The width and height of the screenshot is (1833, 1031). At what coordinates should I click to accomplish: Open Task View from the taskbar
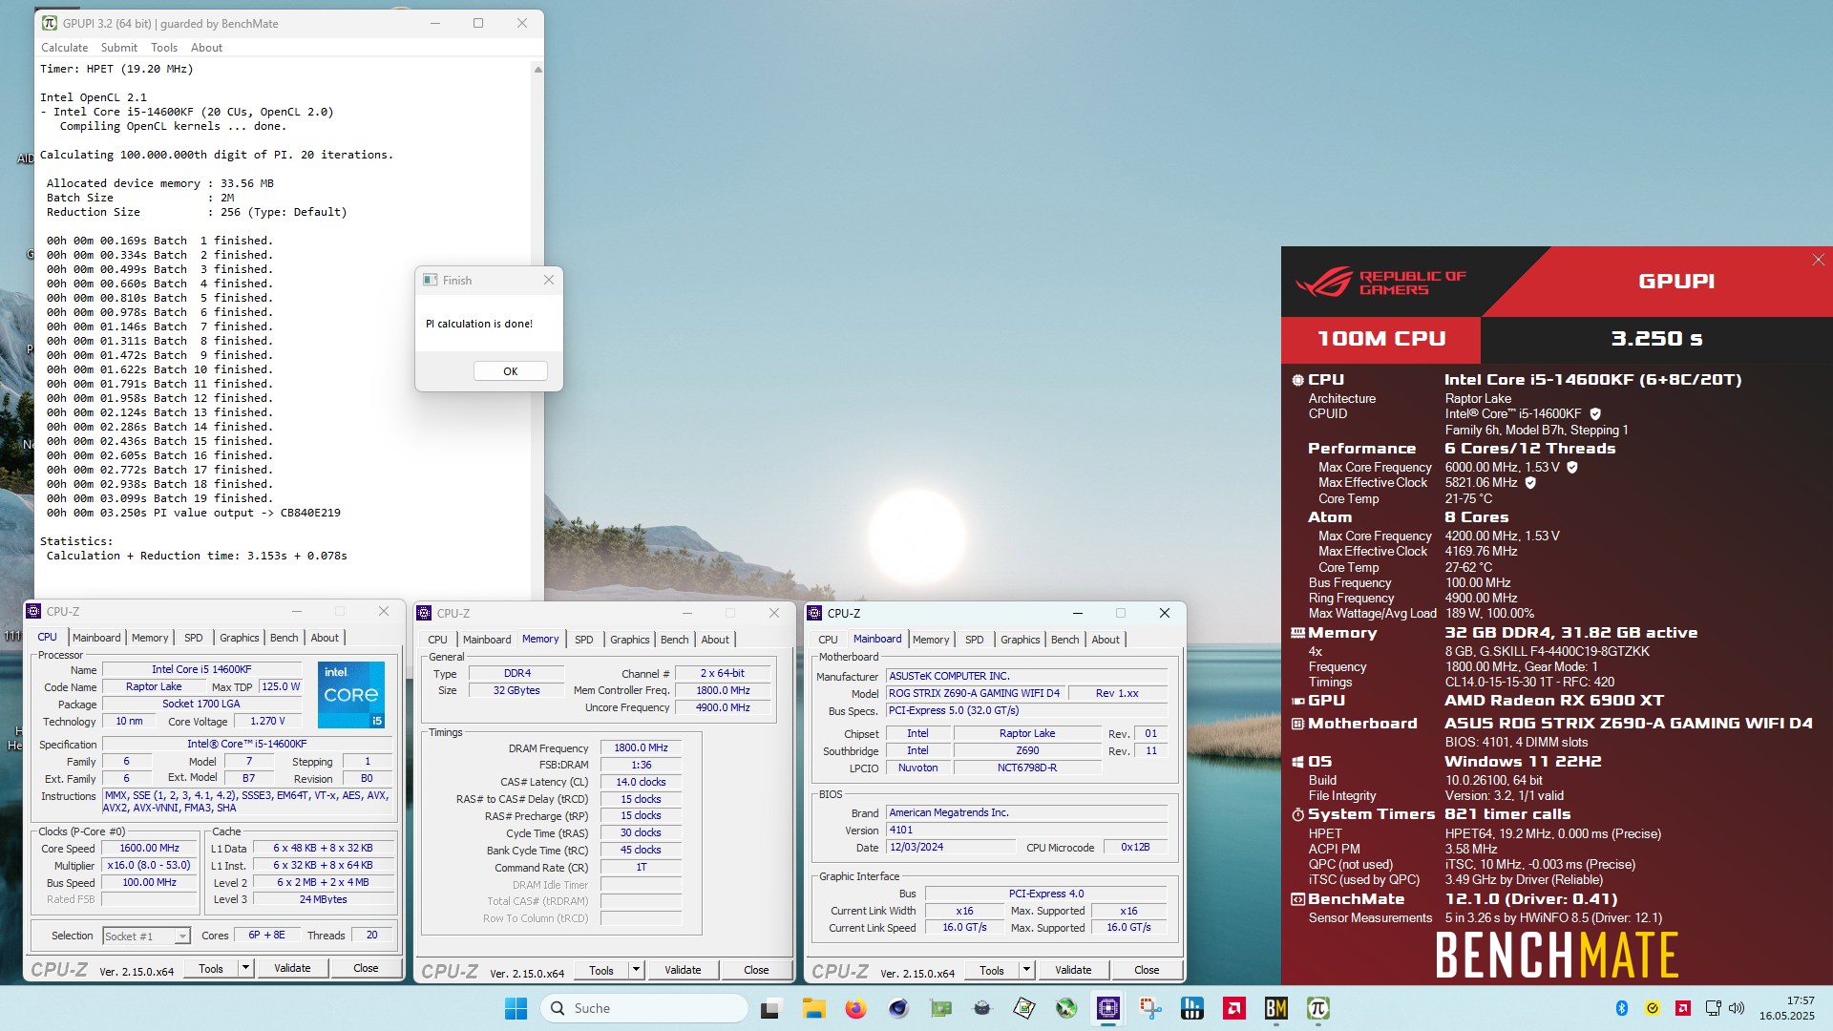point(770,1008)
